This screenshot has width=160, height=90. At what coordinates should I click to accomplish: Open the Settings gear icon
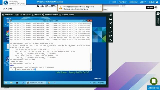tap(156, 7)
